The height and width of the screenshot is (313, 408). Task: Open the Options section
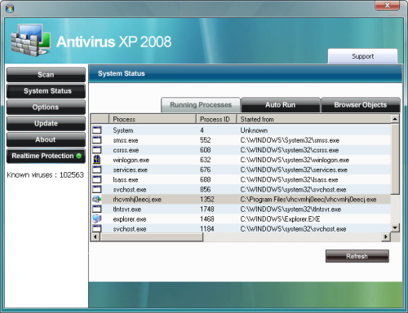click(46, 107)
